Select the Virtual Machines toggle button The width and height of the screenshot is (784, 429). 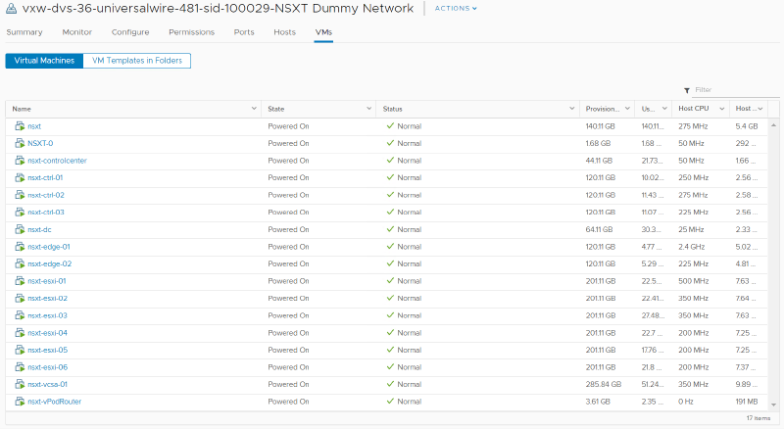pos(44,61)
